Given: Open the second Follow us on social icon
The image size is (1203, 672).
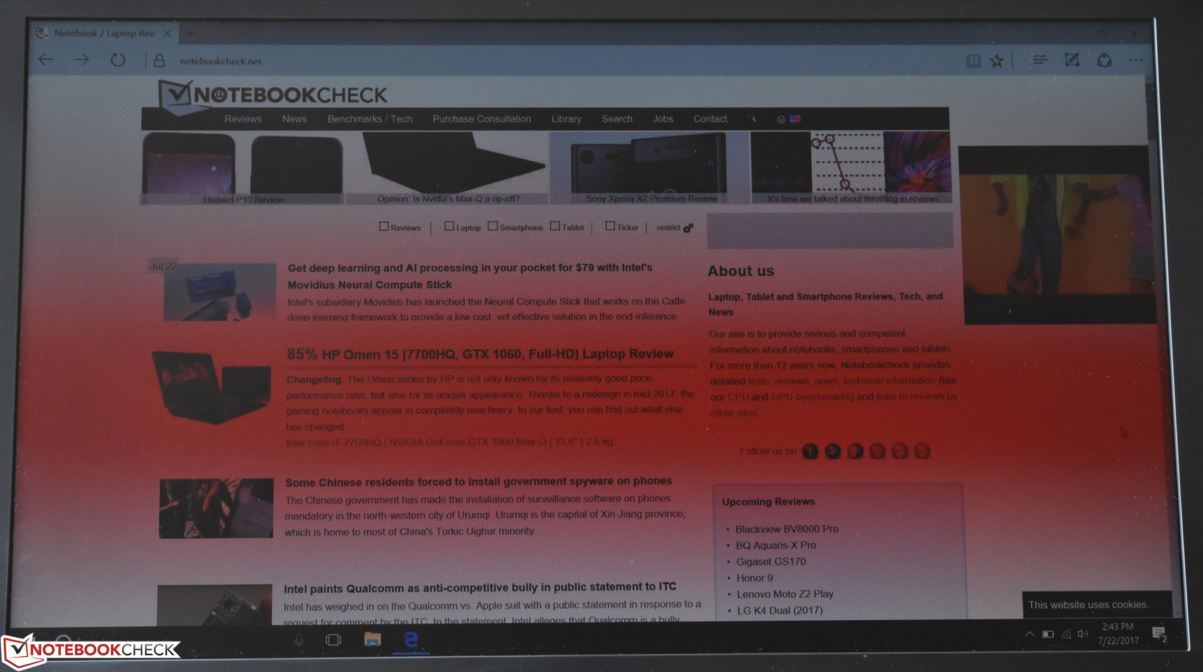Looking at the screenshot, I should tap(833, 451).
